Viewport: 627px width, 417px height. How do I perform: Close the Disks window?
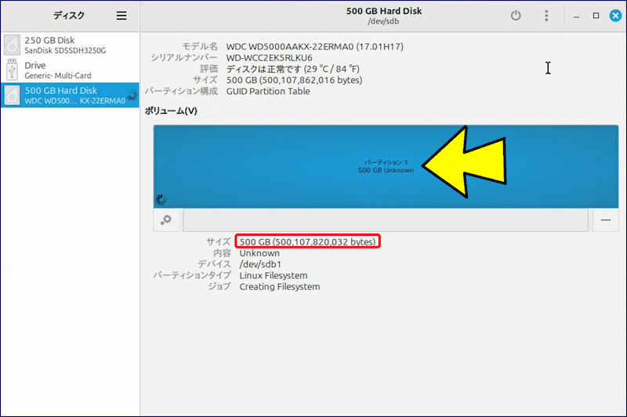pos(614,16)
